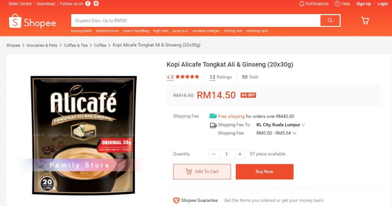The image size is (392, 206).
Task: Expand KL City, Kuala Lumpur location dropdown
Action: [x=281, y=125]
